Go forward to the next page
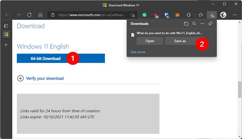Image resolution: width=242 pixels, height=139 pixels. pyautogui.click(x=18, y=15)
